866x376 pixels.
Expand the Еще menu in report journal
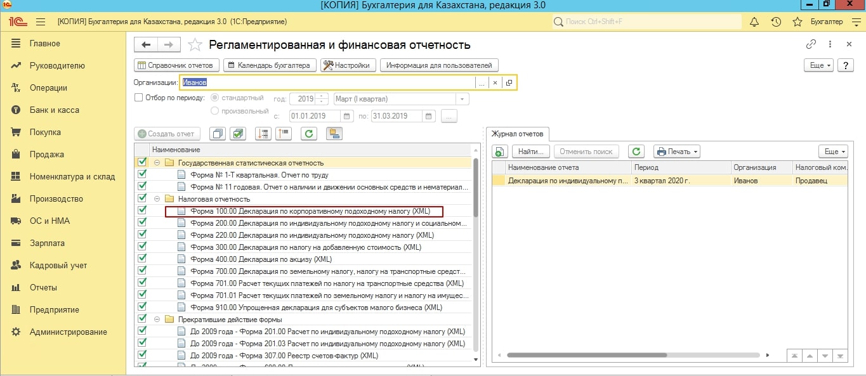832,152
